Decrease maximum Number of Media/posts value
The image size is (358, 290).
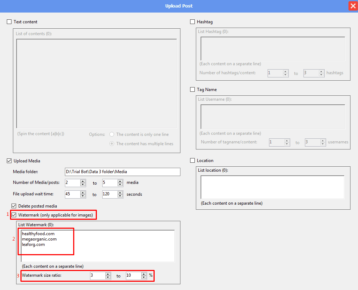coord(120,185)
